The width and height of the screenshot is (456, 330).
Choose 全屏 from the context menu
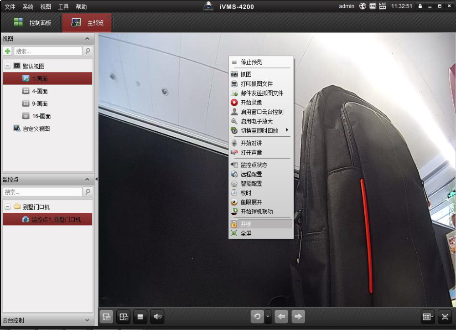pyautogui.click(x=261, y=233)
